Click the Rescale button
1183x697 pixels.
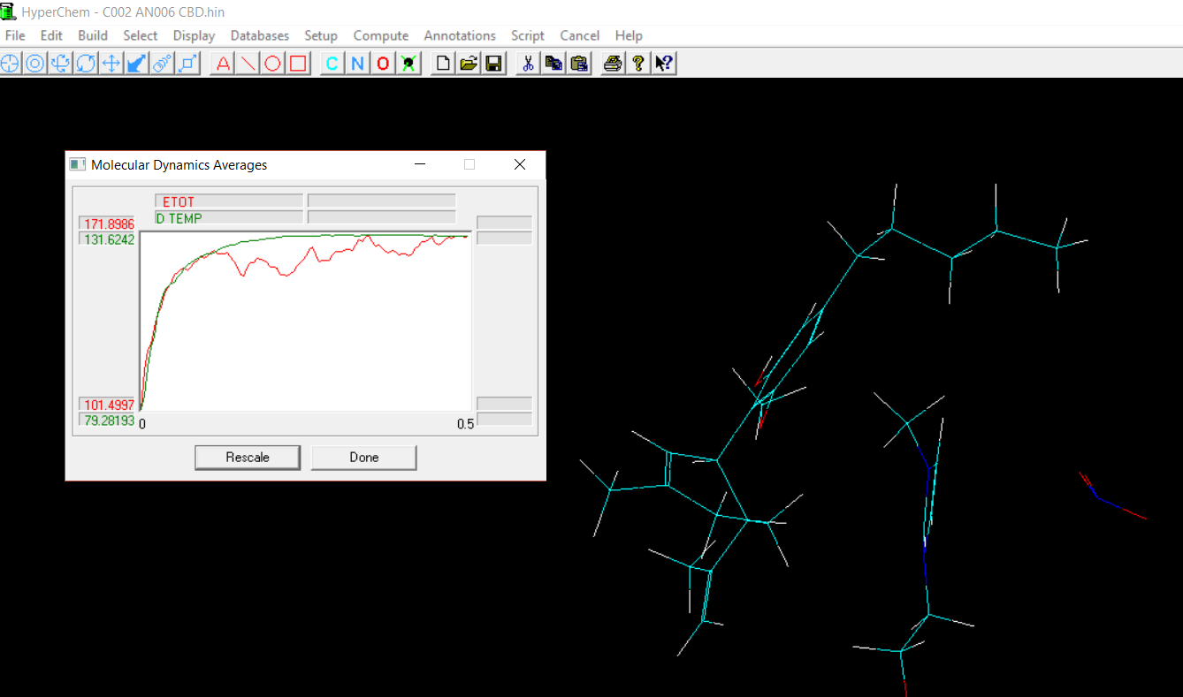(248, 458)
